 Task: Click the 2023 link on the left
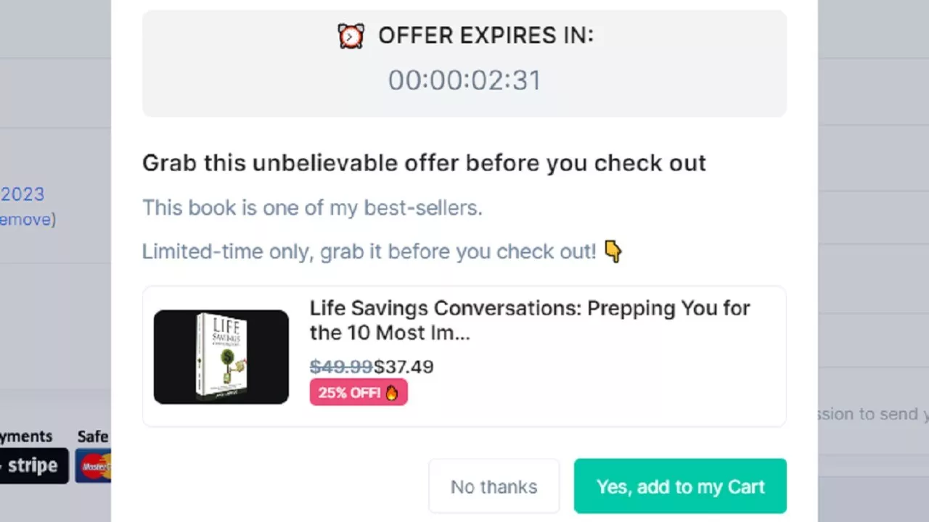(22, 194)
